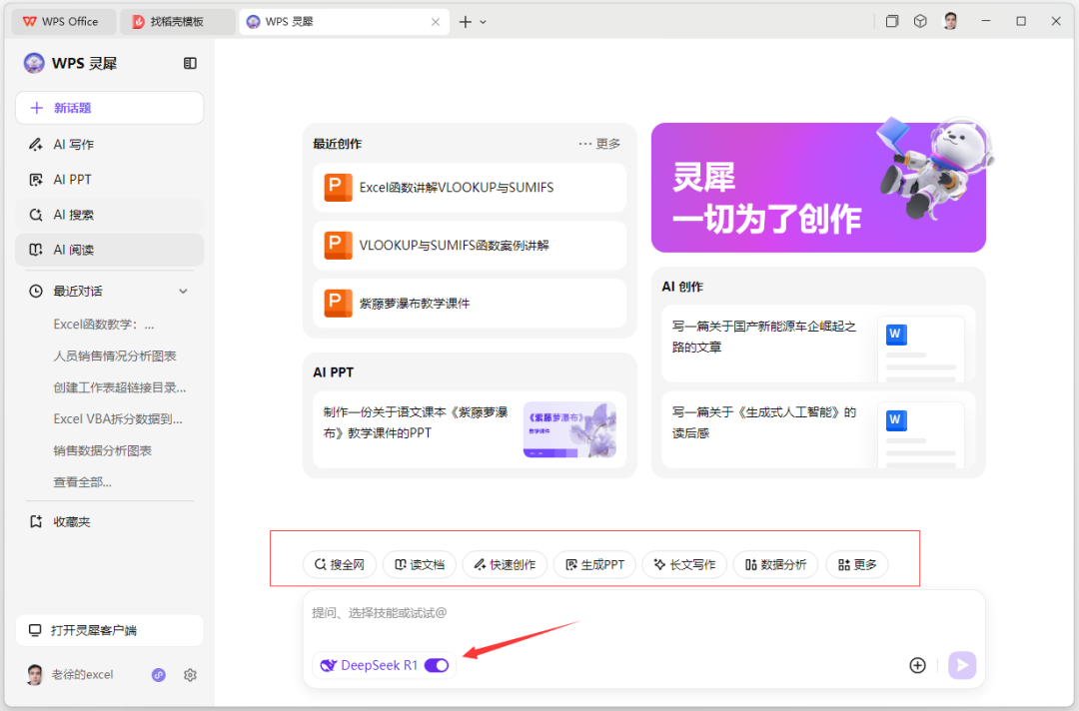Screen dimensions: 1079x711
Task: Open AI 写作 from the sidebar
Action: tap(110, 145)
